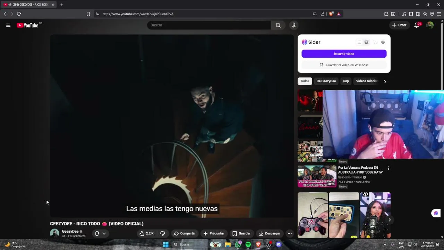Viewport: 444px width, 250px height.
Task: Show hidden system tray icons chevron
Action: (x=385, y=244)
